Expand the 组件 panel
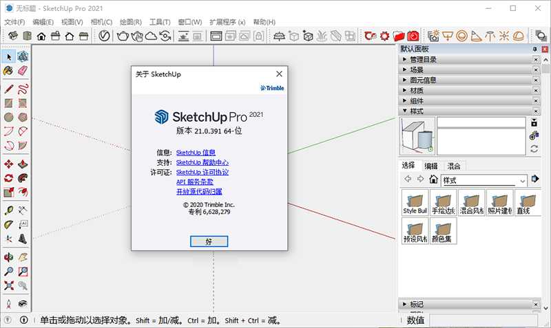This screenshot has height=328, width=551. click(x=470, y=100)
